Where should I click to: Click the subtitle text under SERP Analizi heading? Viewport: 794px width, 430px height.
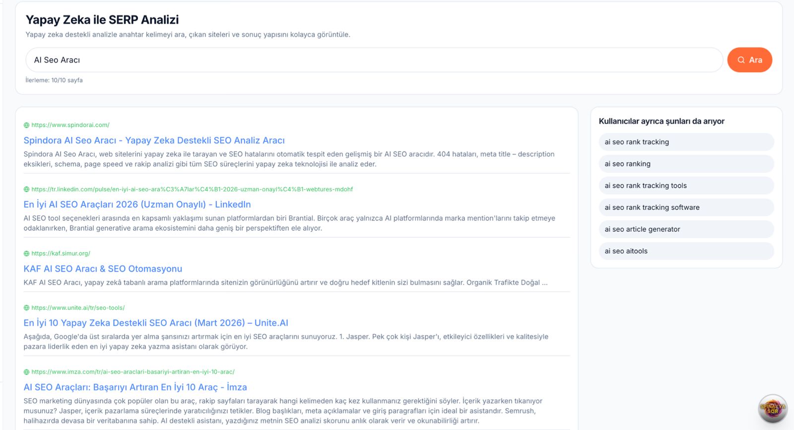point(188,35)
